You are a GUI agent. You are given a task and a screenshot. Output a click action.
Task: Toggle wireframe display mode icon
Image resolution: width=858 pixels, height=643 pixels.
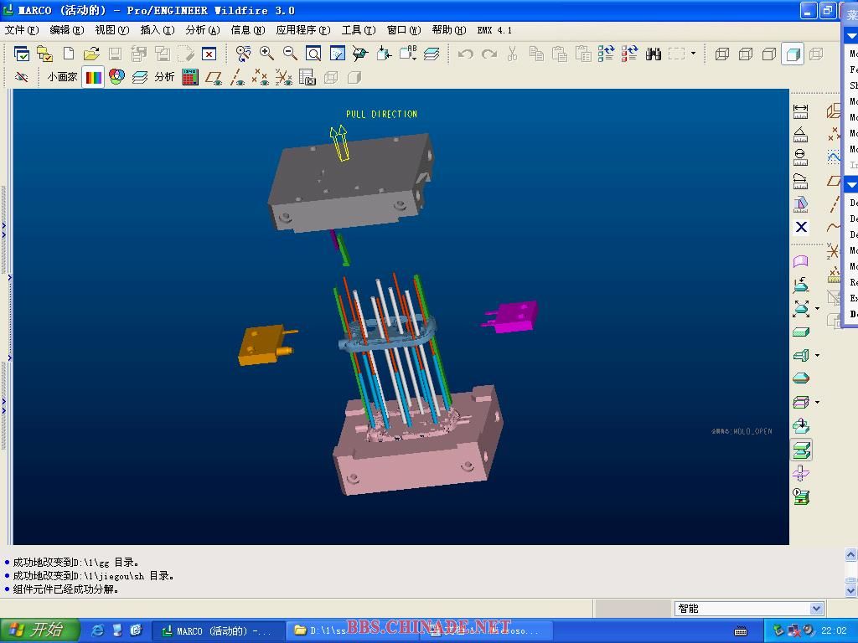(722, 54)
